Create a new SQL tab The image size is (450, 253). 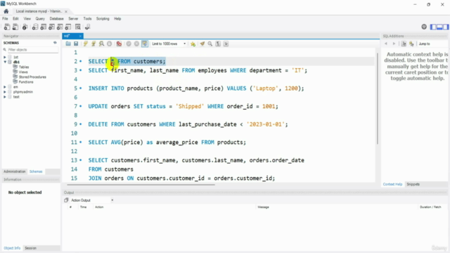[x=7, y=27]
